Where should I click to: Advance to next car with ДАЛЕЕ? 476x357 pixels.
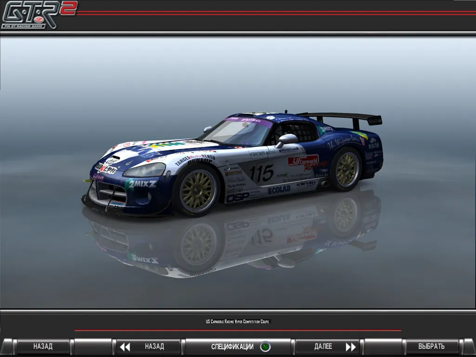328,346
